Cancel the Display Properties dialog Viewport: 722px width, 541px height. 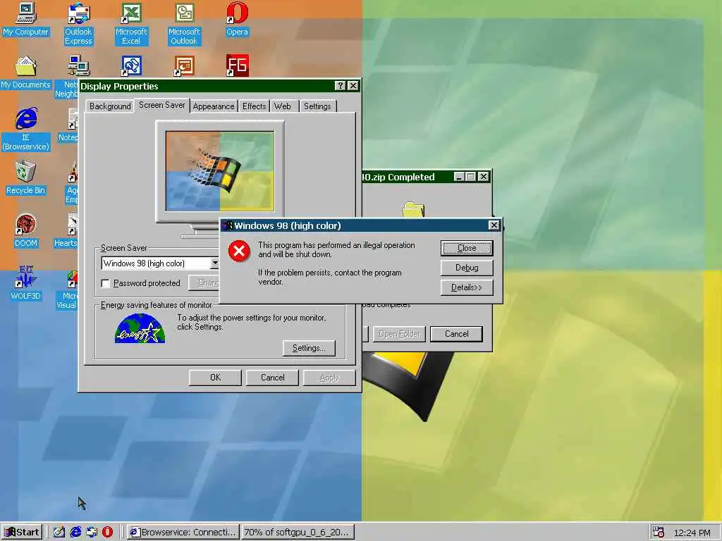point(272,378)
